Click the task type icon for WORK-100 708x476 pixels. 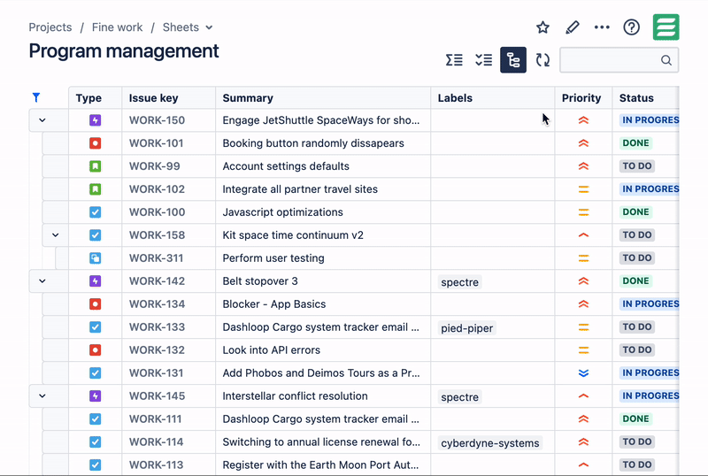(x=95, y=212)
